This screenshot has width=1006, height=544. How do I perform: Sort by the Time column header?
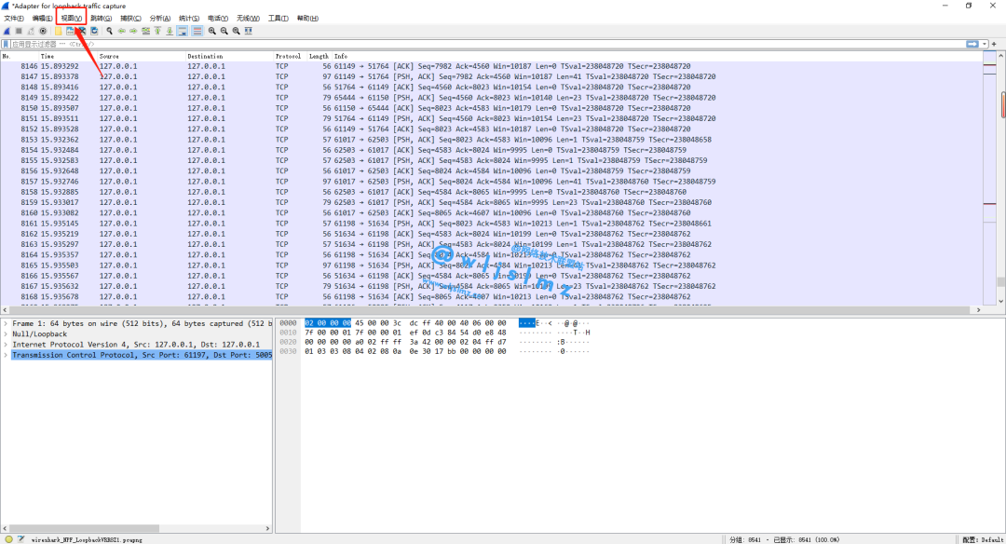67,57
